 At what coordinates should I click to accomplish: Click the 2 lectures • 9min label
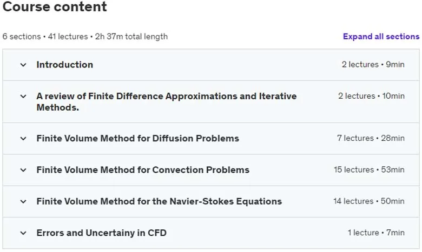tap(373, 64)
